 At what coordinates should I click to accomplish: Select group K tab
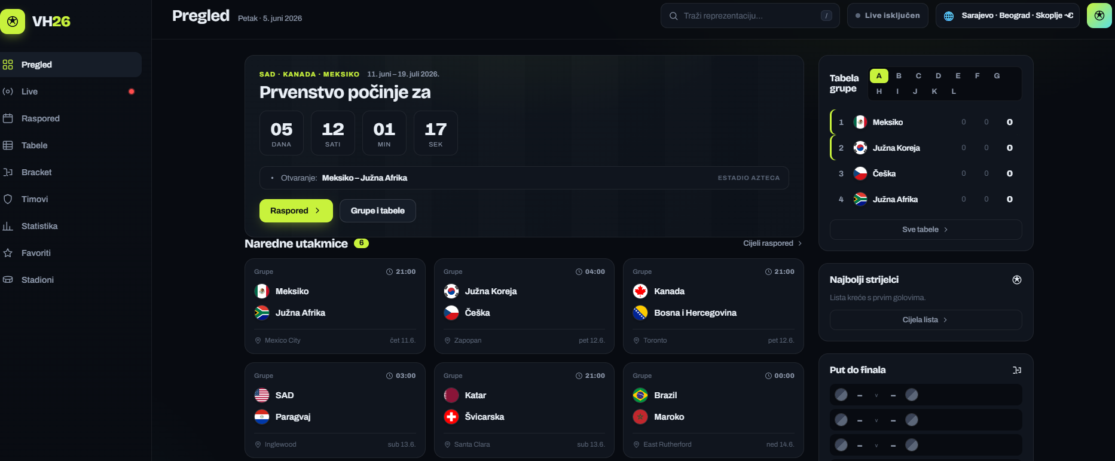[934, 91]
